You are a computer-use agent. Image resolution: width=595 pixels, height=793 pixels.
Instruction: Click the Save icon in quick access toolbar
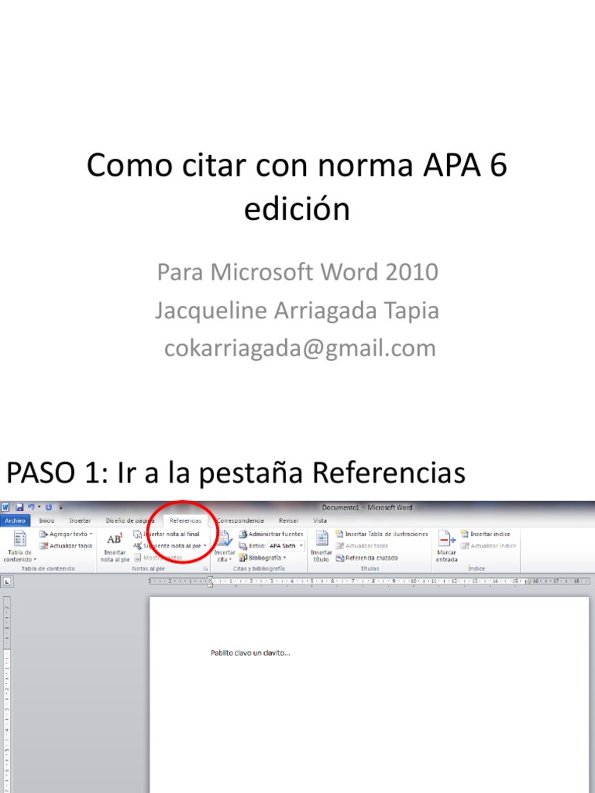pyautogui.click(x=19, y=507)
